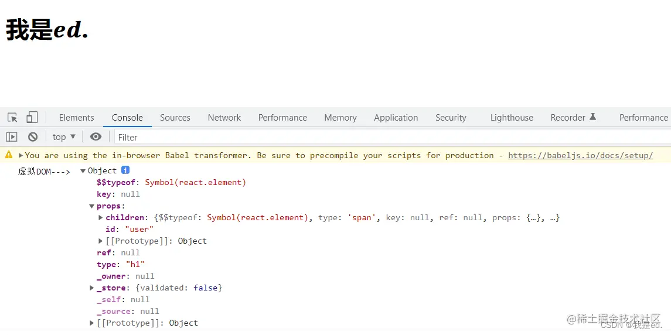Switch to the Elements tab
Screen dimensions: 671x335
point(77,118)
